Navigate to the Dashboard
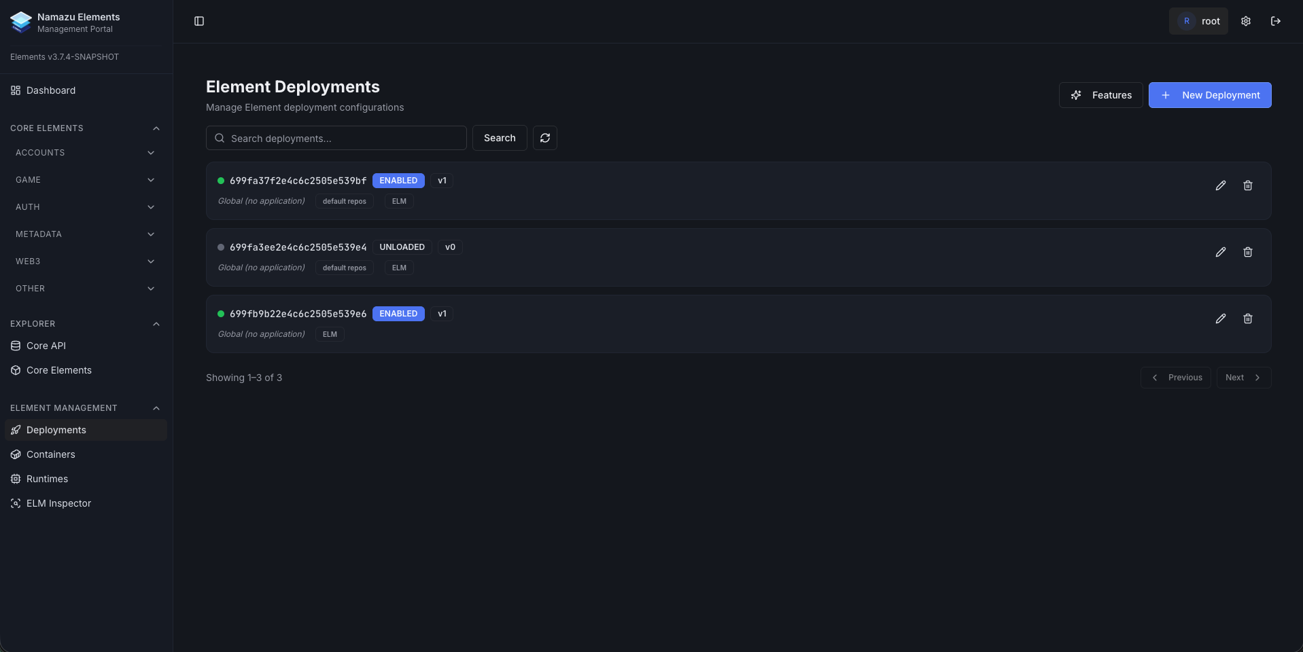 click(51, 90)
